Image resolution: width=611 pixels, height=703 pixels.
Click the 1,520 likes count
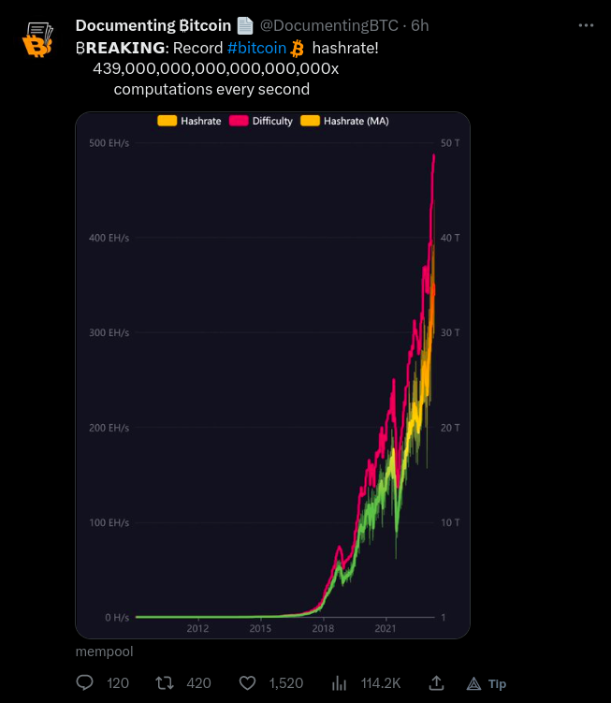click(x=286, y=683)
